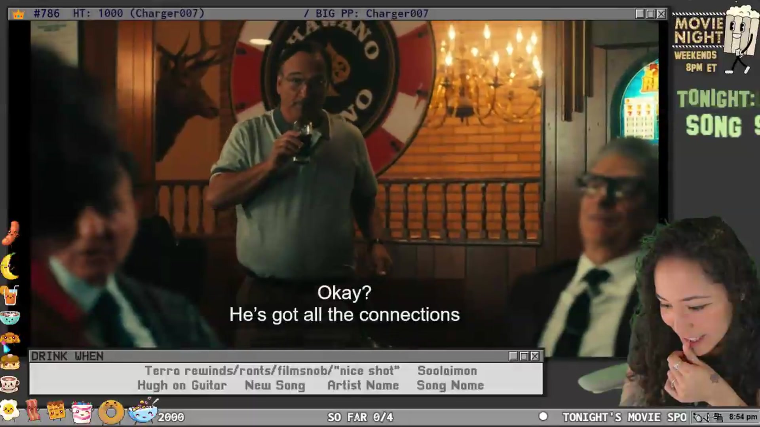This screenshot has height=427, width=760.
Task: Click the pancake stack icon
Action: tap(10, 362)
